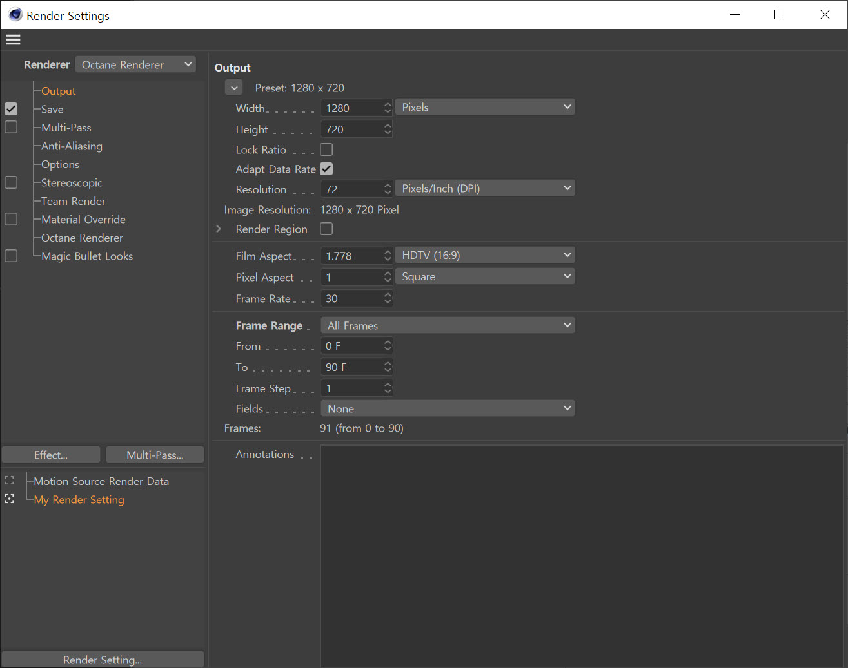848x668 pixels.
Task: Open the HDTV (16:9) film aspect dropdown
Action: 485,255
